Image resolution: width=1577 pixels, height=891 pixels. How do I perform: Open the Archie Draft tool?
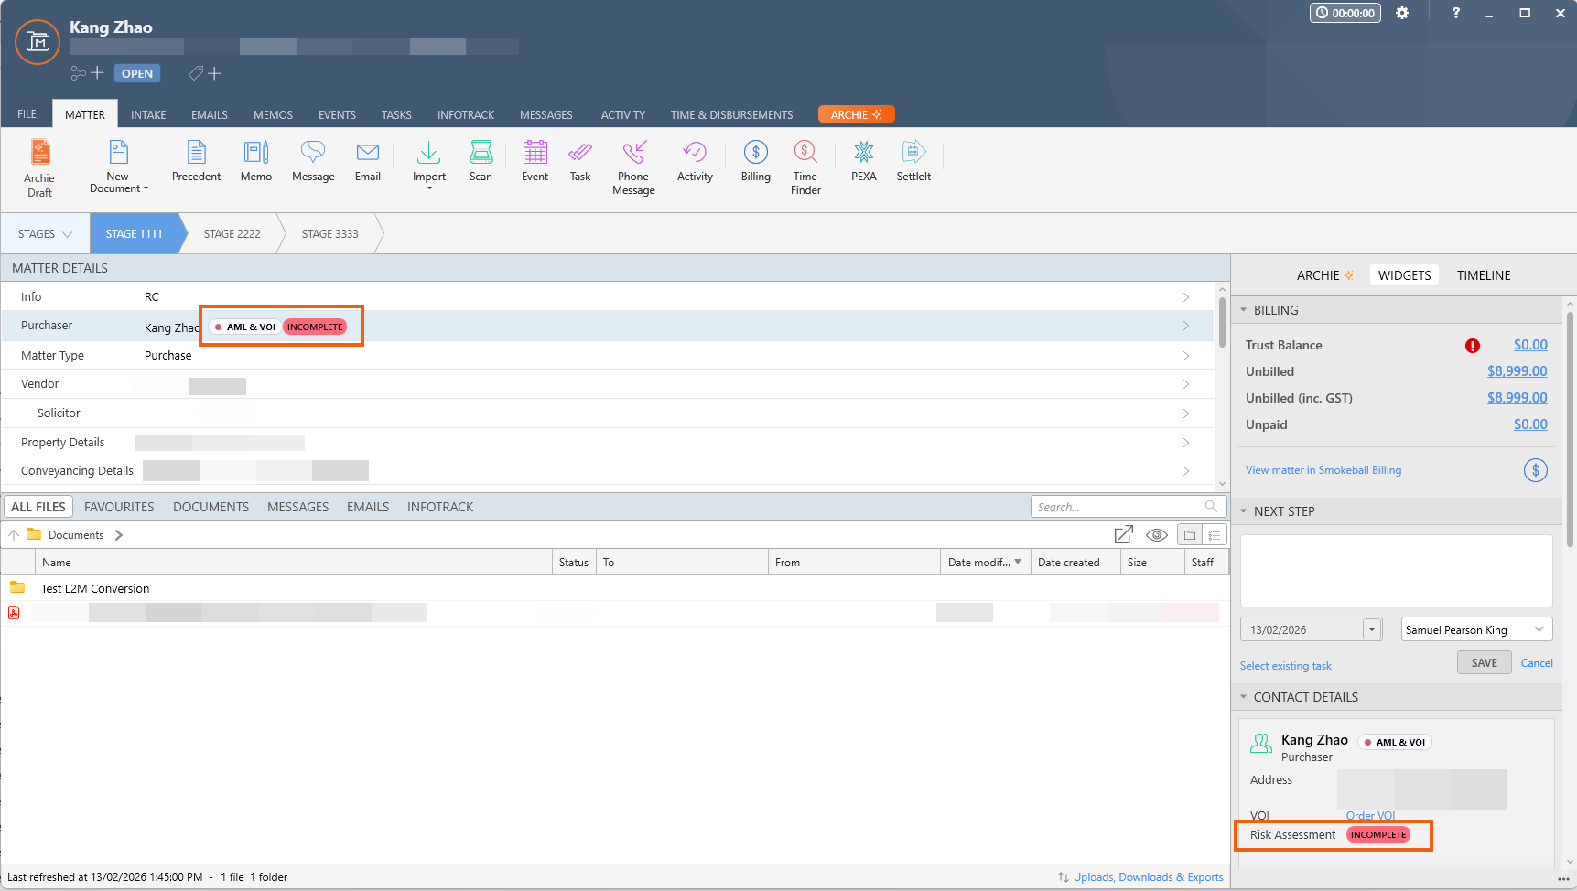coord(39,167)
